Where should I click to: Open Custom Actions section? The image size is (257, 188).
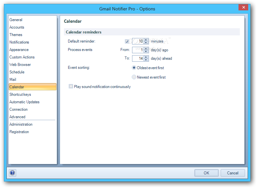click(22, 57)
